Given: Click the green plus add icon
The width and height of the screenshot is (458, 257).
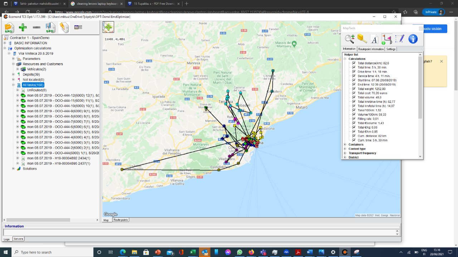Looking at the screenshot, I should coord(23,27).
